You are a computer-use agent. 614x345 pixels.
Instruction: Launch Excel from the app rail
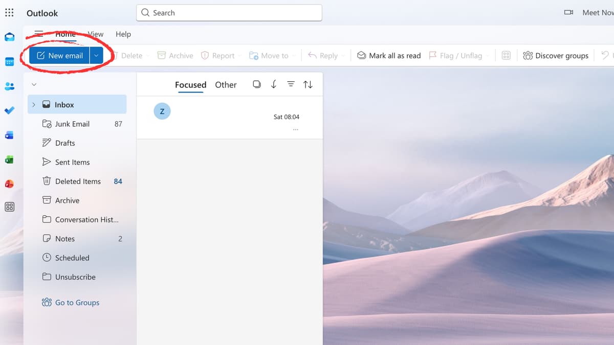(x=9, y=159)
